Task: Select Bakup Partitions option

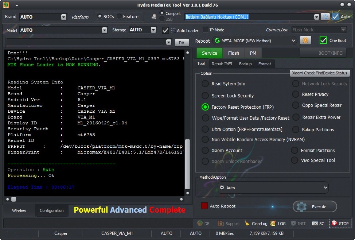Action: coord(296,129)
